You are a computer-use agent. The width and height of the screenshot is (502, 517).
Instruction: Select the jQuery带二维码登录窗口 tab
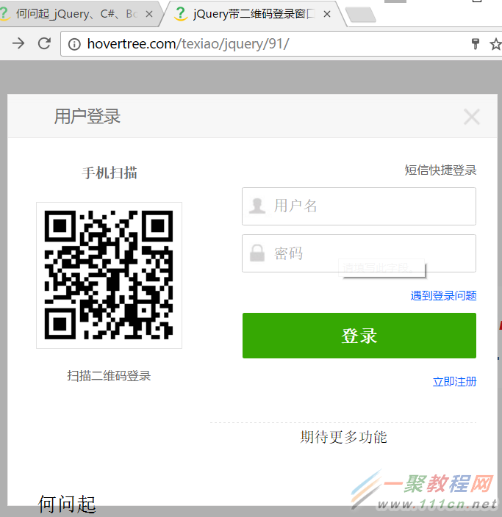click(246, 14)
